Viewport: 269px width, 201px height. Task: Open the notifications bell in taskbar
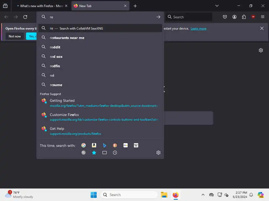pyautogui.click(x=251, y=195)
